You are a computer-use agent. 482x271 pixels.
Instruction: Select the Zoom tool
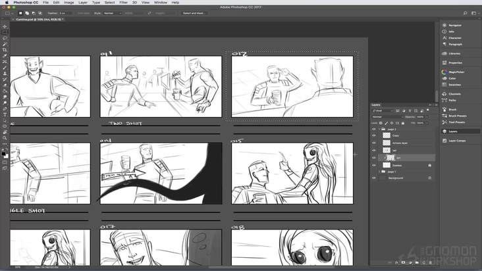5,138
